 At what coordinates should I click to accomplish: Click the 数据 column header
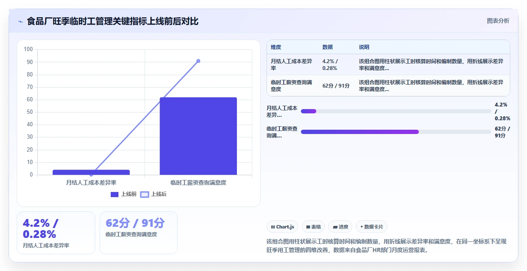327,47
